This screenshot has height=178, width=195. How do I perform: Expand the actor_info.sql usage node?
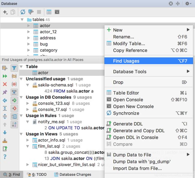coord(28,140)
